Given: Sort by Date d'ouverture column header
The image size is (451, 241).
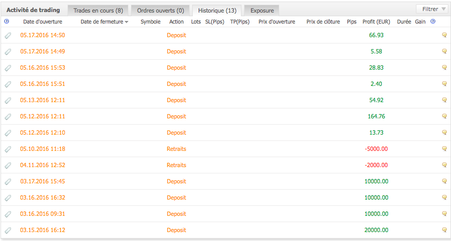Looking at the screenshot, I should pos(42,22).
